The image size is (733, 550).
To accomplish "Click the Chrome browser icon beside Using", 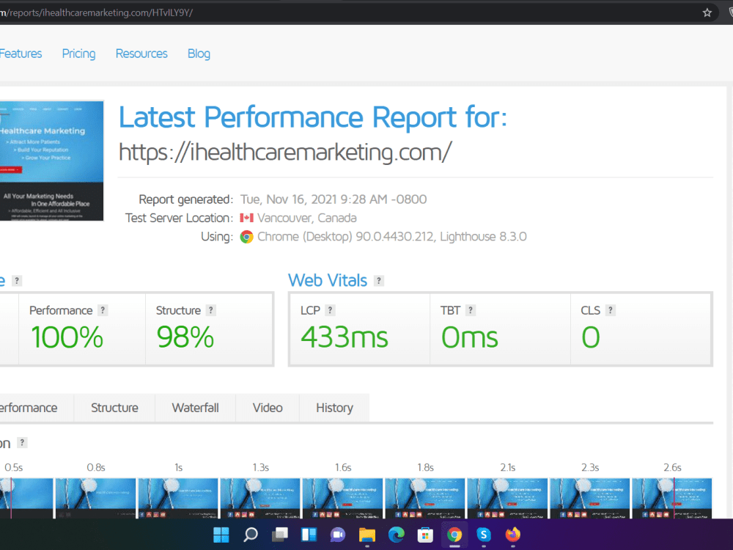I will pos(246,237).
